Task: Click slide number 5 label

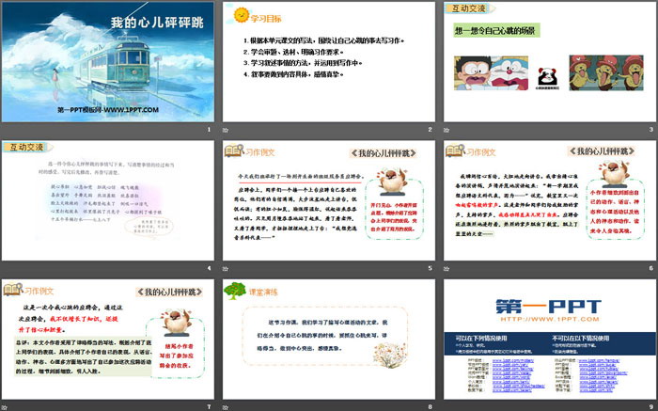Action: point(430,268)
